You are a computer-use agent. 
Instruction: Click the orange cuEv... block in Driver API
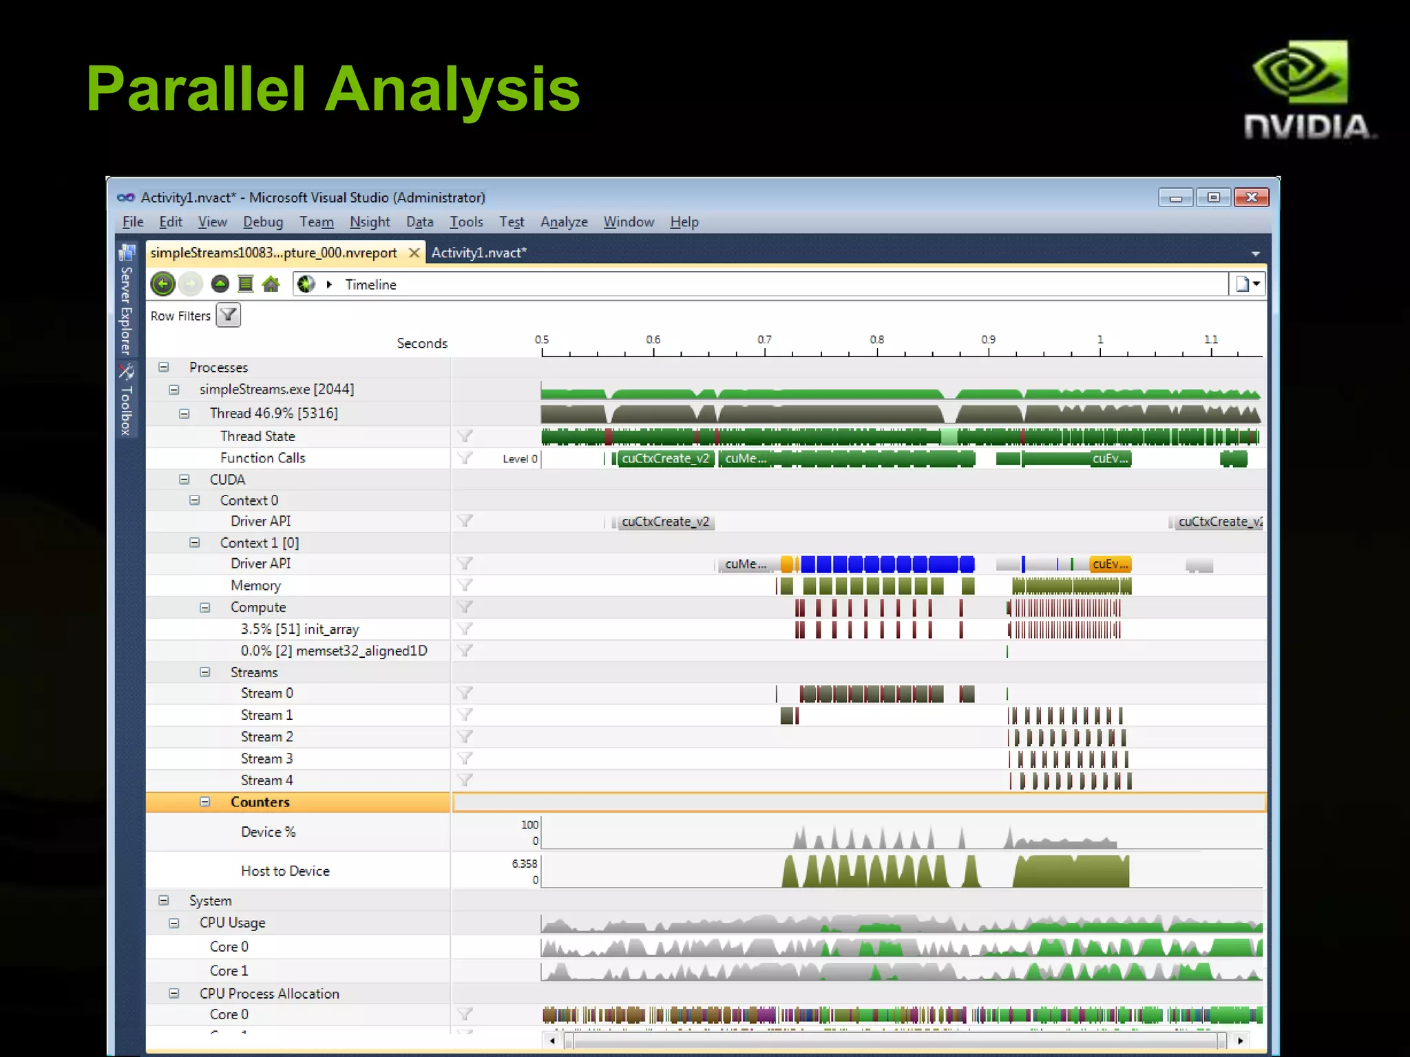(x=1111, y=564)
